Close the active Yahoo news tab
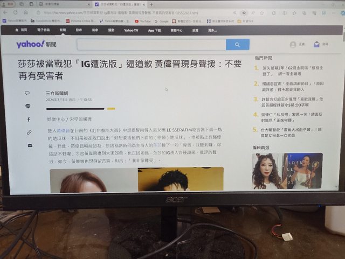This screenshot has height=259, width=345. point(144,4)
